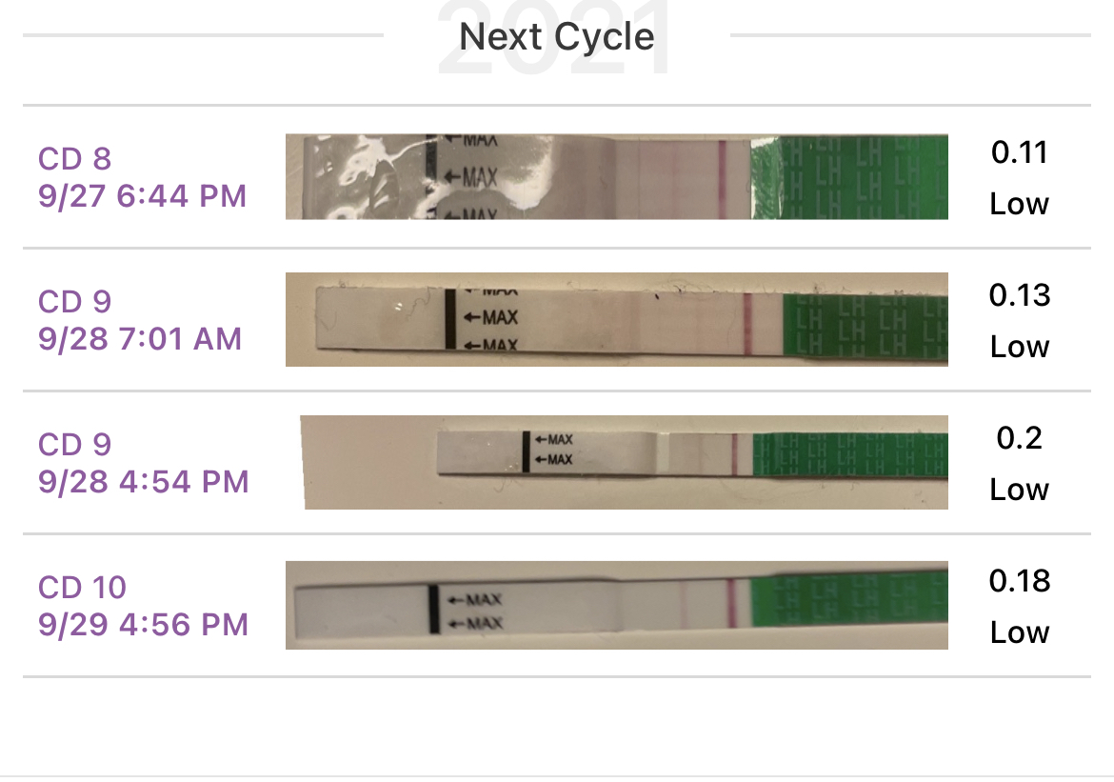Tap the CD 10 cycle day label
The width and height of the screenshot is (1114, 782).
coord(82,587)
